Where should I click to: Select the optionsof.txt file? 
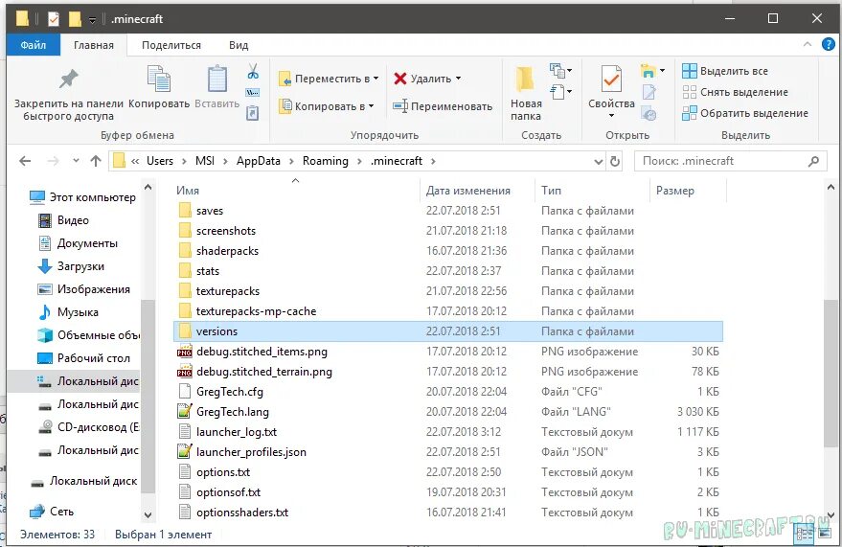pyautogui.click(x=449, y=492)
